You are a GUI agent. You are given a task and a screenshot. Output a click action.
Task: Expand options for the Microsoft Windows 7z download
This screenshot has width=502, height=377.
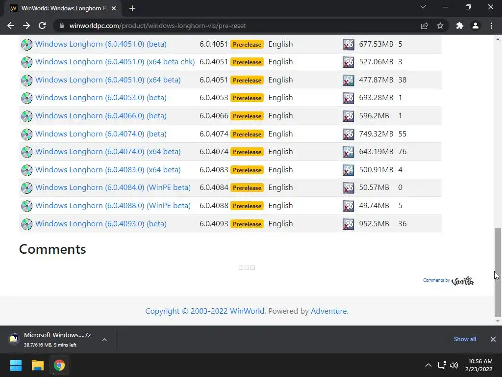coord(104,340)
